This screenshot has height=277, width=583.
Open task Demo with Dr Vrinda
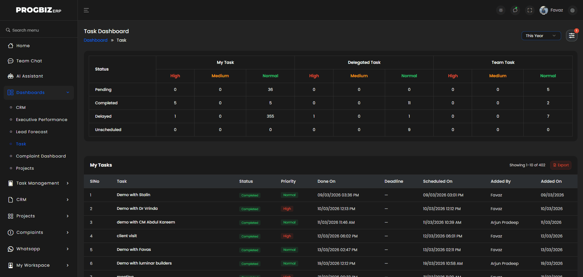point(137,208)
